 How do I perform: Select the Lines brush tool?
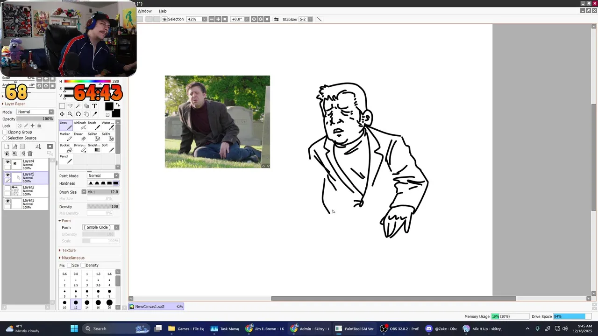click(x=66, y=126)
